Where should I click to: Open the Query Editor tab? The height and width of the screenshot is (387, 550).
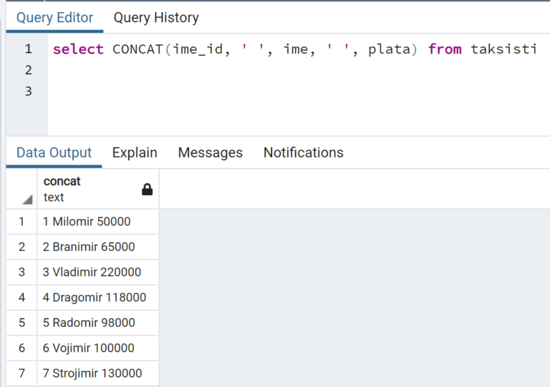[x=54, y=17]
